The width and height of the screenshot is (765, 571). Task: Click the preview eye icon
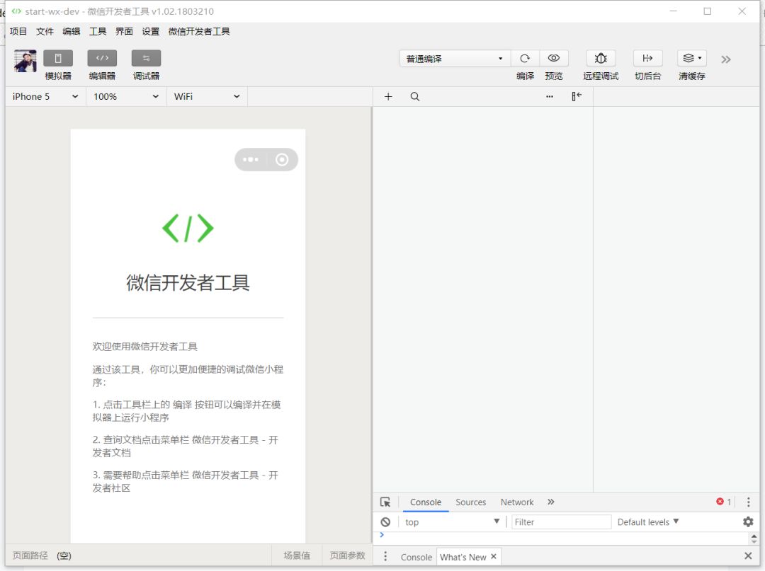(553, 59)
